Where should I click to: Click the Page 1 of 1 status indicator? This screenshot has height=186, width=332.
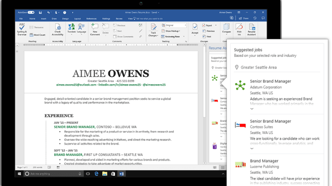[x=22, y=167]
